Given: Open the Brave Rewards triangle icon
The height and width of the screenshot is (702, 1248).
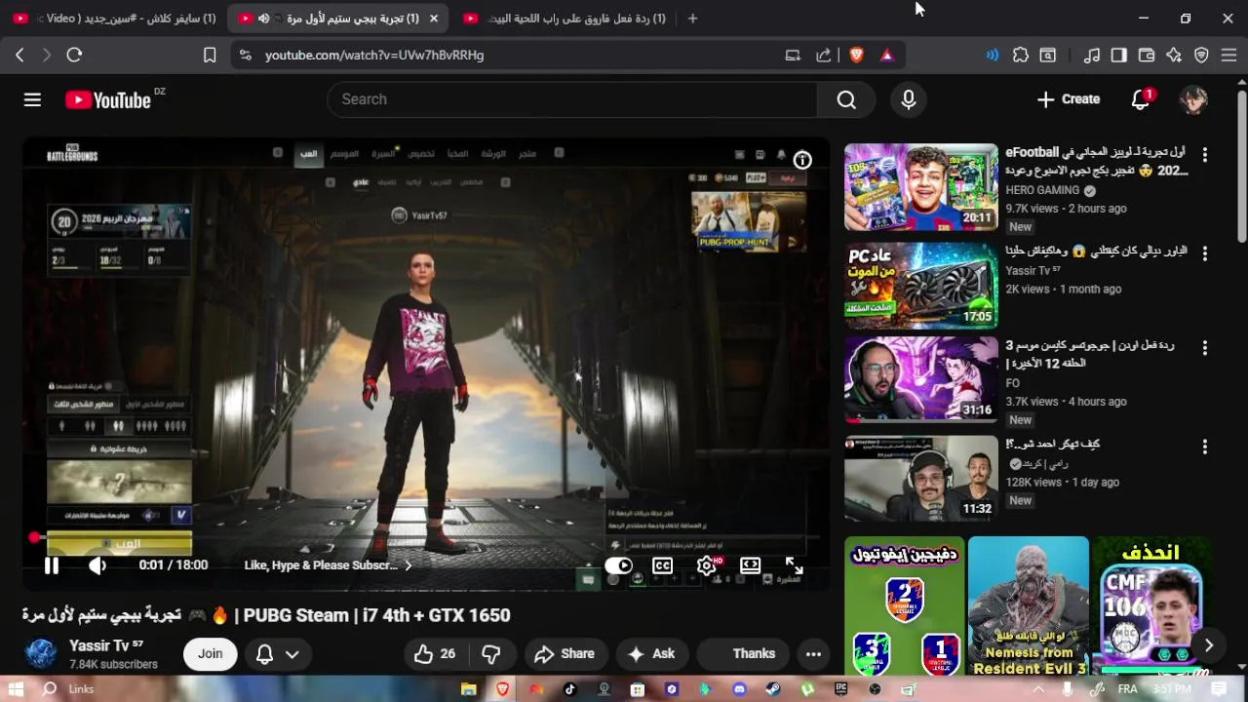Looking at the screenshot, I should click(x=886, y=56).
